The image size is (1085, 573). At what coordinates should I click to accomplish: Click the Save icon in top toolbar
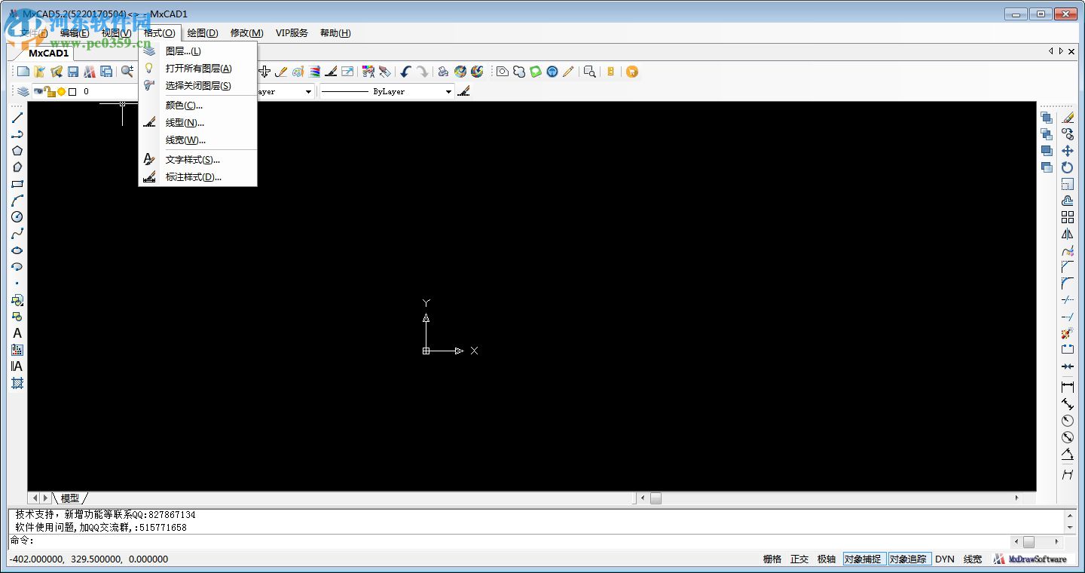tap(73, 72)
